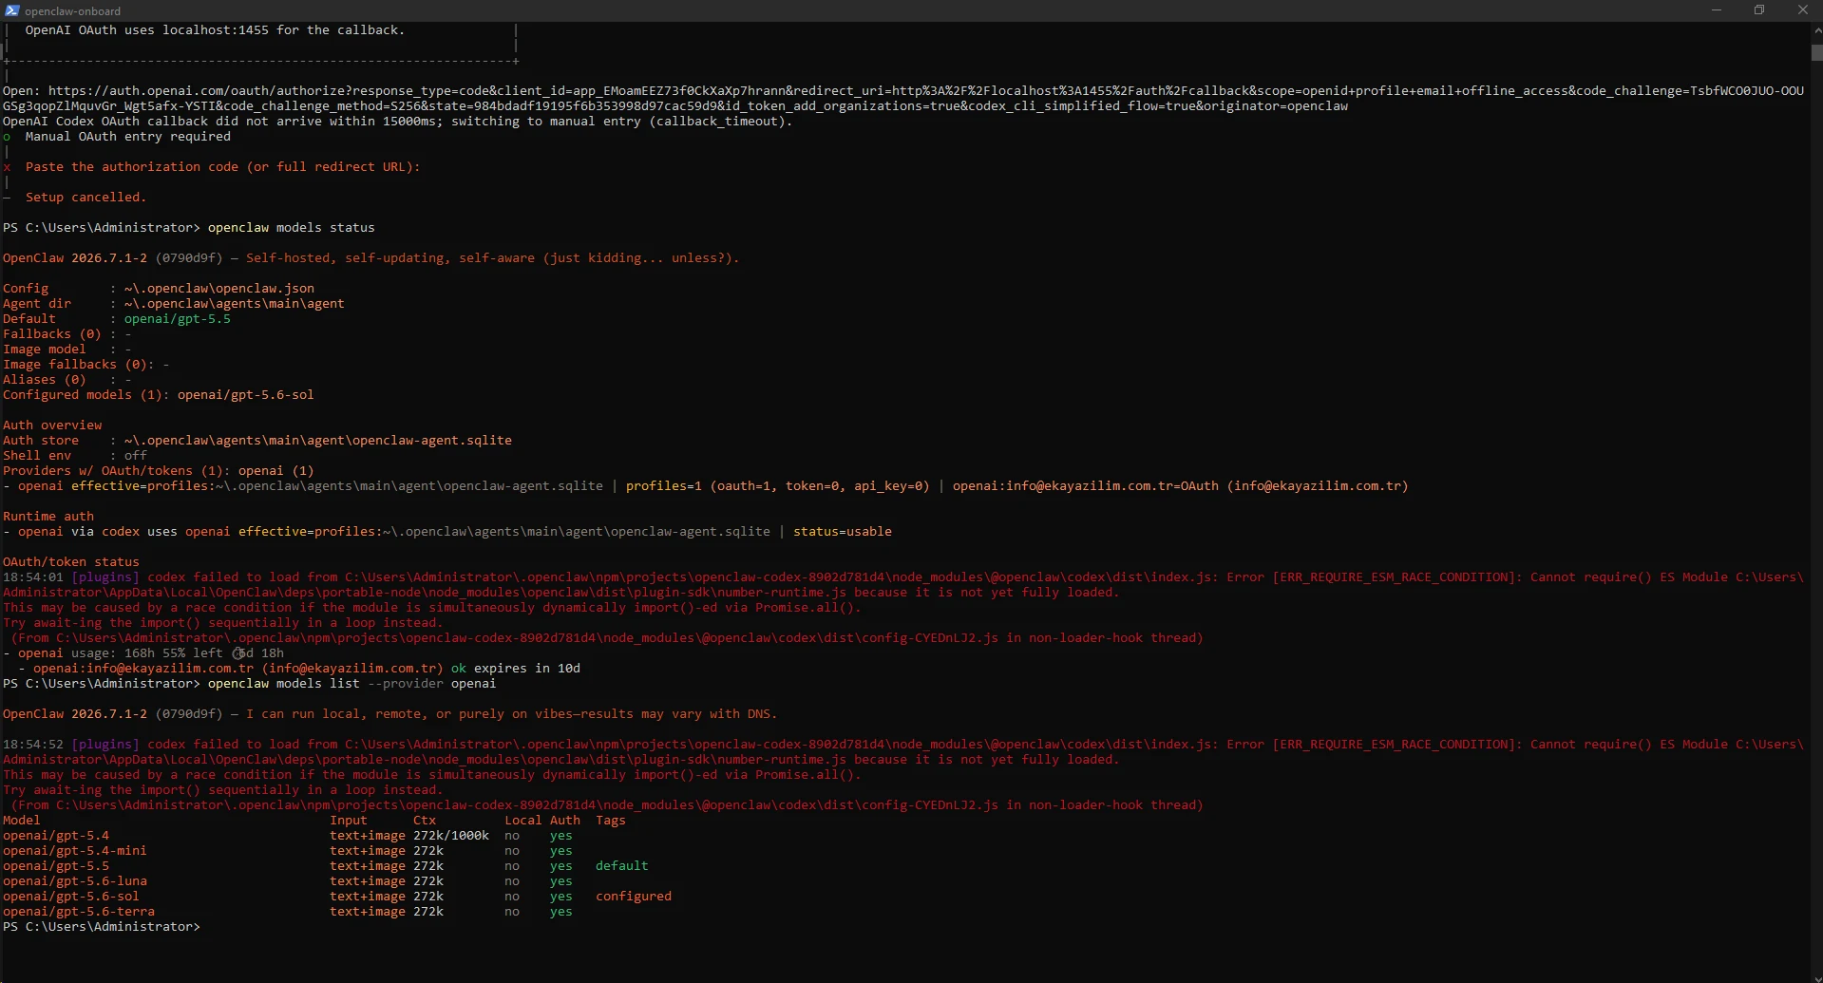Click the 18:54:52 plugins error timestamp
This screenshot has height=983, width=1823.
pos(33,745)
